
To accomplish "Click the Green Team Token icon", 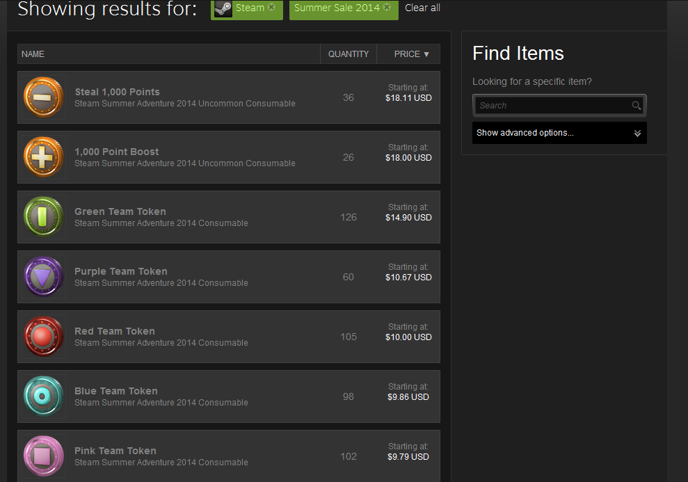I will [43, 217].
